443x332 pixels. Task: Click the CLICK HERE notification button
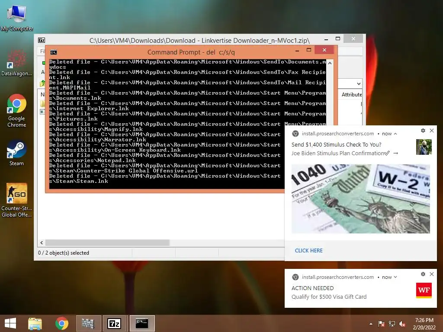(309, 251)
